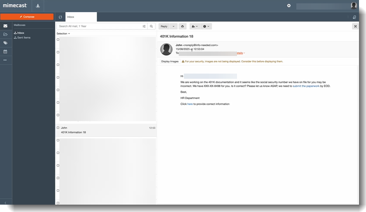Open the Selection dropdown above email list

point(63,33)
